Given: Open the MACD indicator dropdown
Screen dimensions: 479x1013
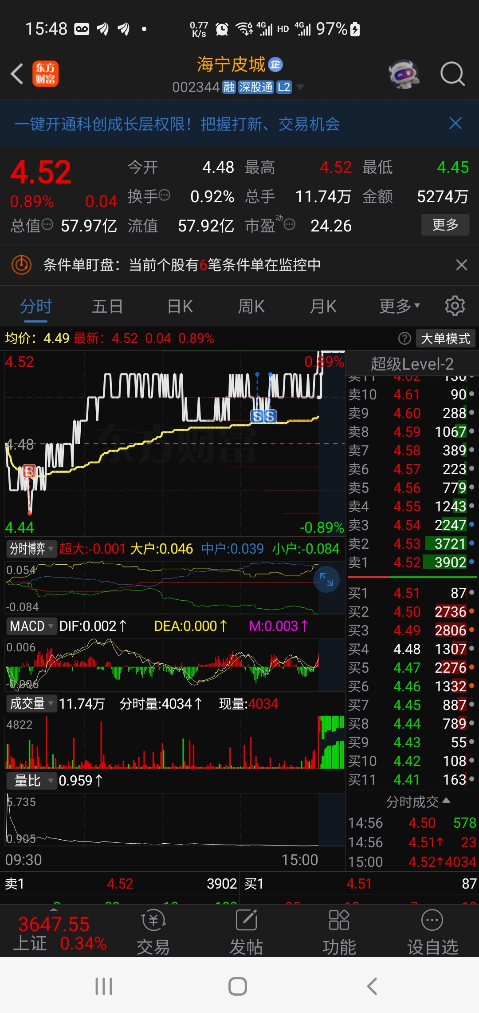Looking at the screenshot, I should pyautogui.click(x=31, y=626).
